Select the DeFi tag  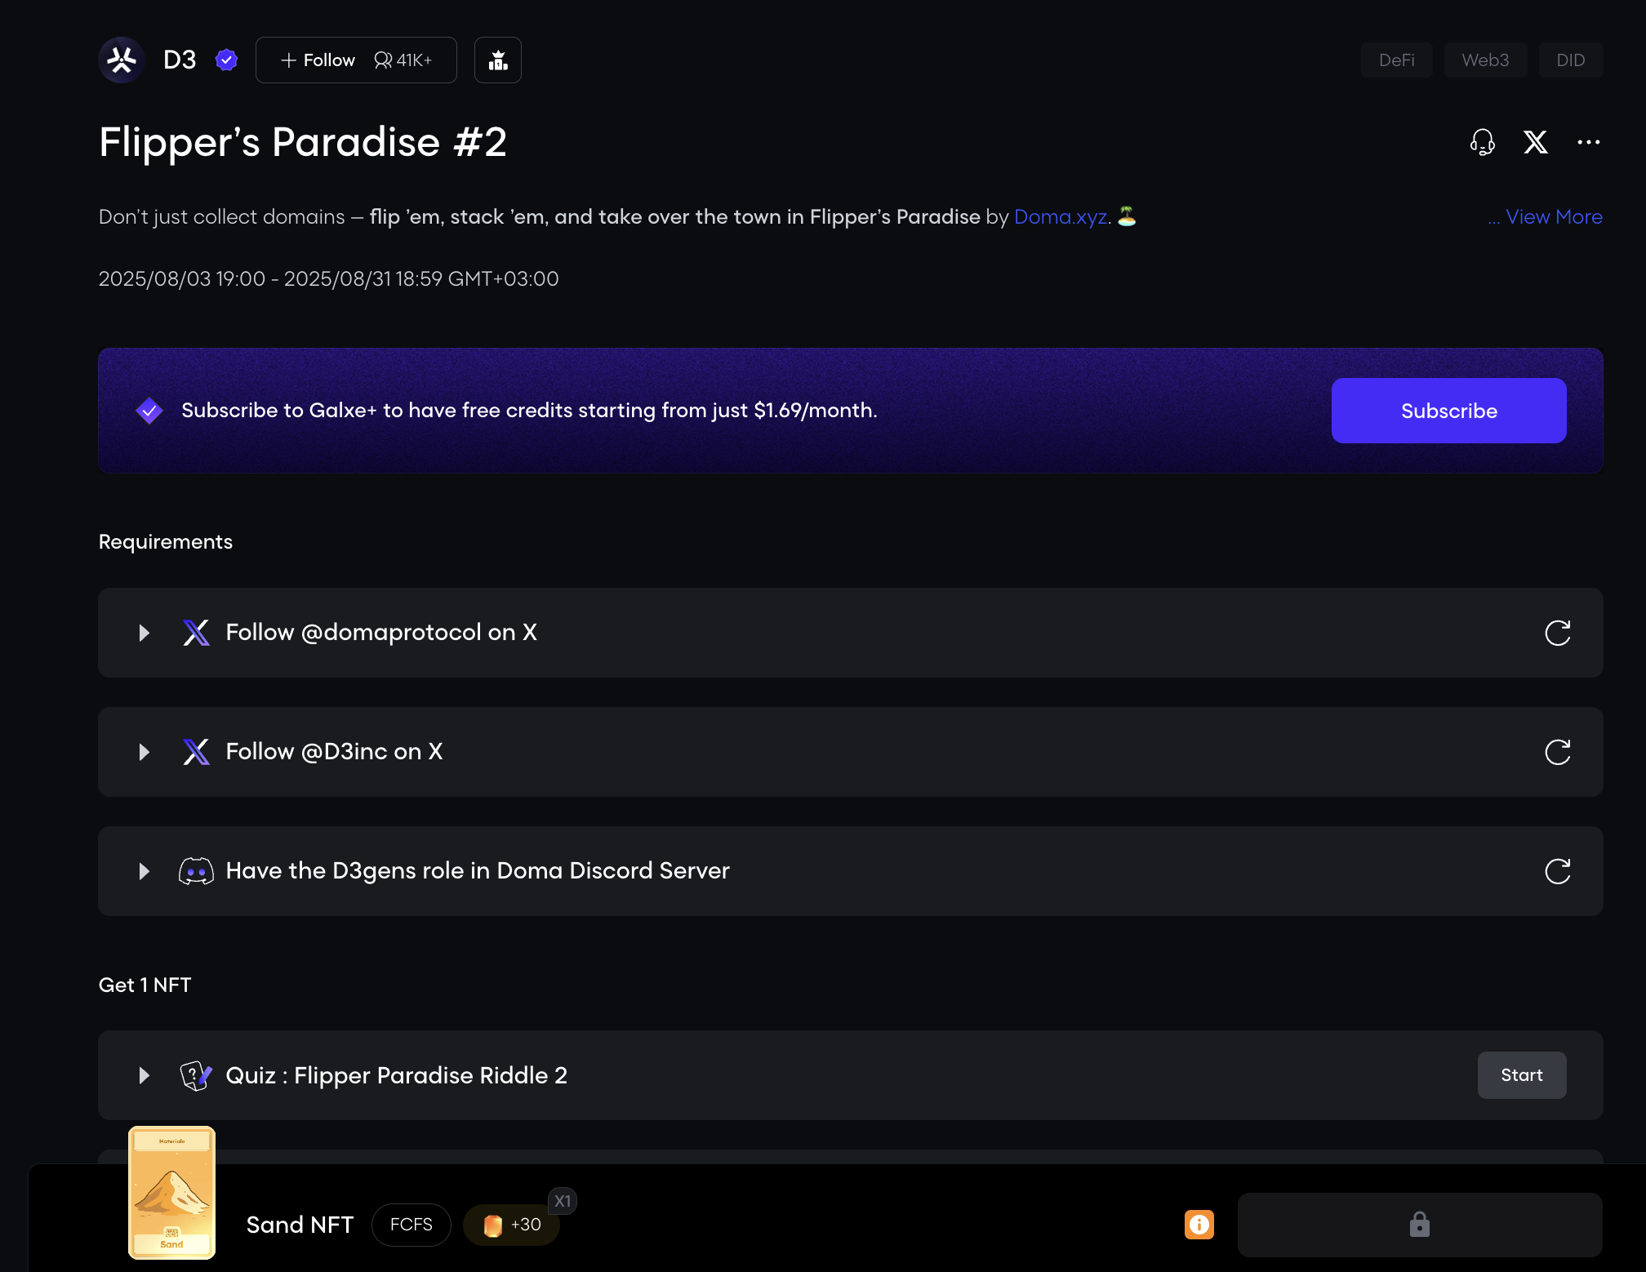[x=1396, y=60]
